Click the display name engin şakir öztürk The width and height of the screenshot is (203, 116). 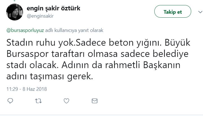[53, 9]
